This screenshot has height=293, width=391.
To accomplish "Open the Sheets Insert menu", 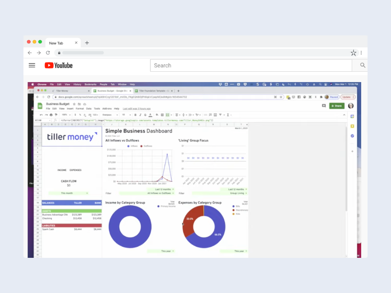I will tap(70, 108).
